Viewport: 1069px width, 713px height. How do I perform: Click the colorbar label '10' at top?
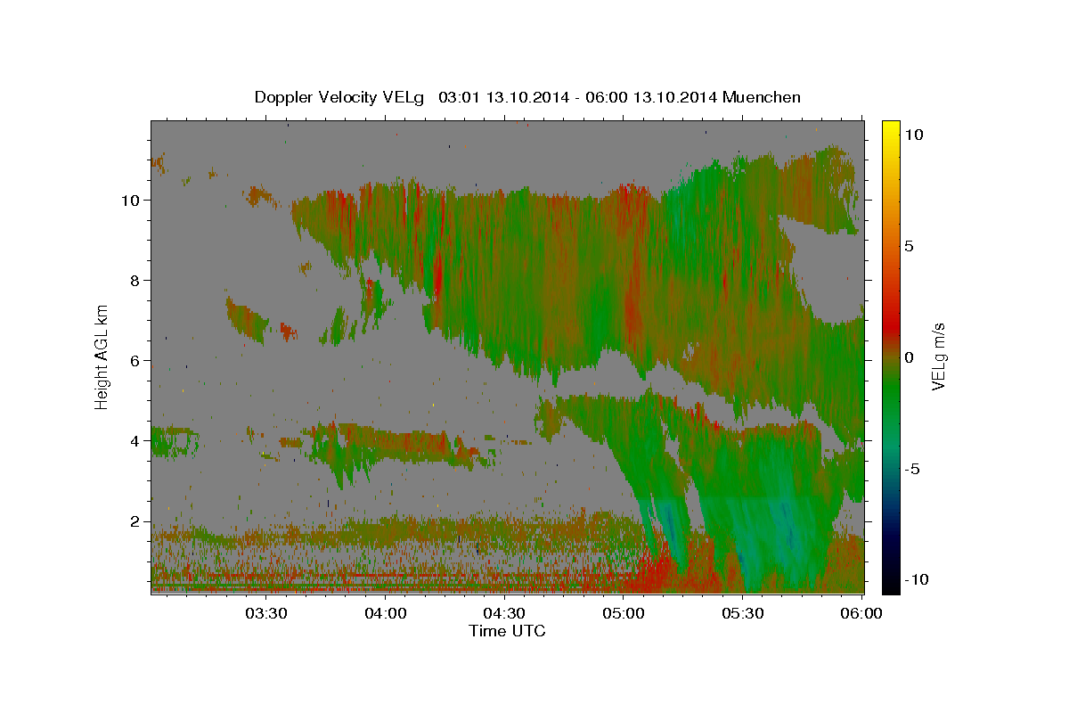point(914,134)
